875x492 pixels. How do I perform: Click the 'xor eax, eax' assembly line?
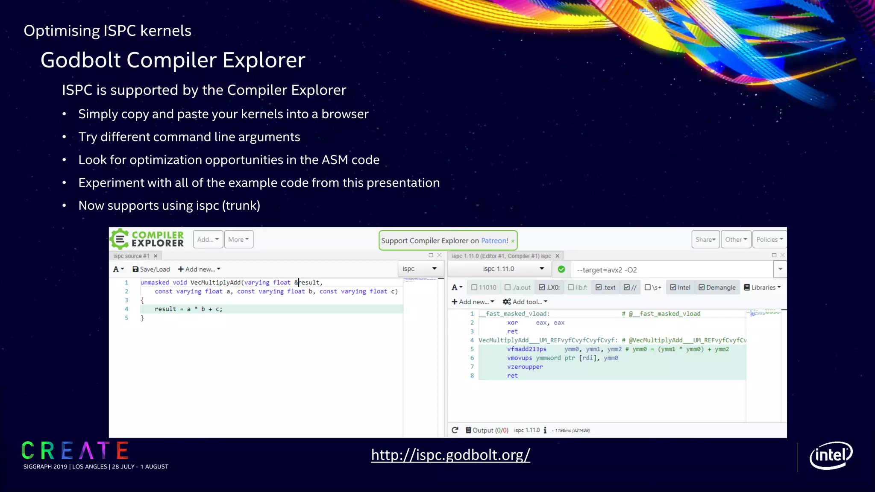[612, 322]
